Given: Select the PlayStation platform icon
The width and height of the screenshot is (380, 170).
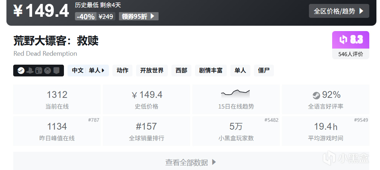Looking at the screenshot, I should [x=30, y=71].
